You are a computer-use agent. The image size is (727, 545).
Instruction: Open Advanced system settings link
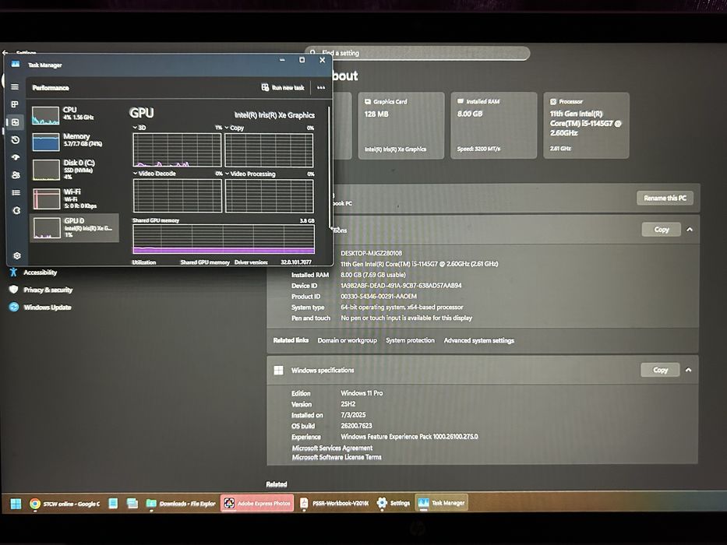(479, 340)
